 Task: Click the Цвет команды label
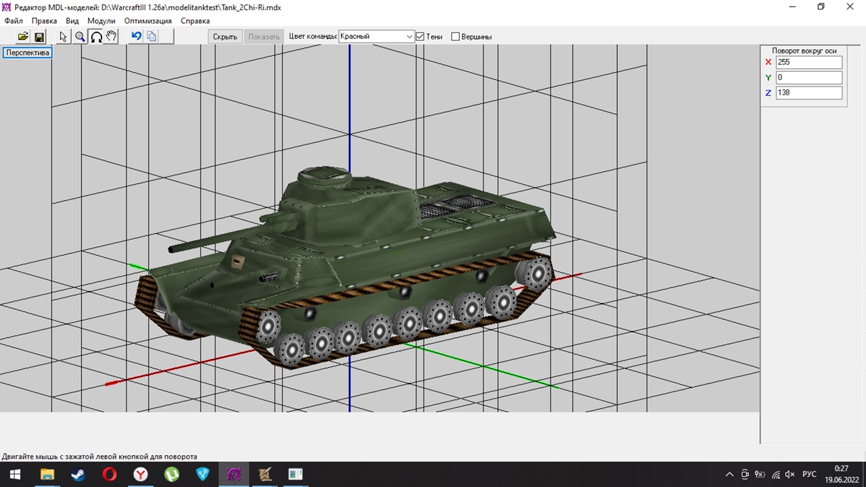click(x=313, y=37)
